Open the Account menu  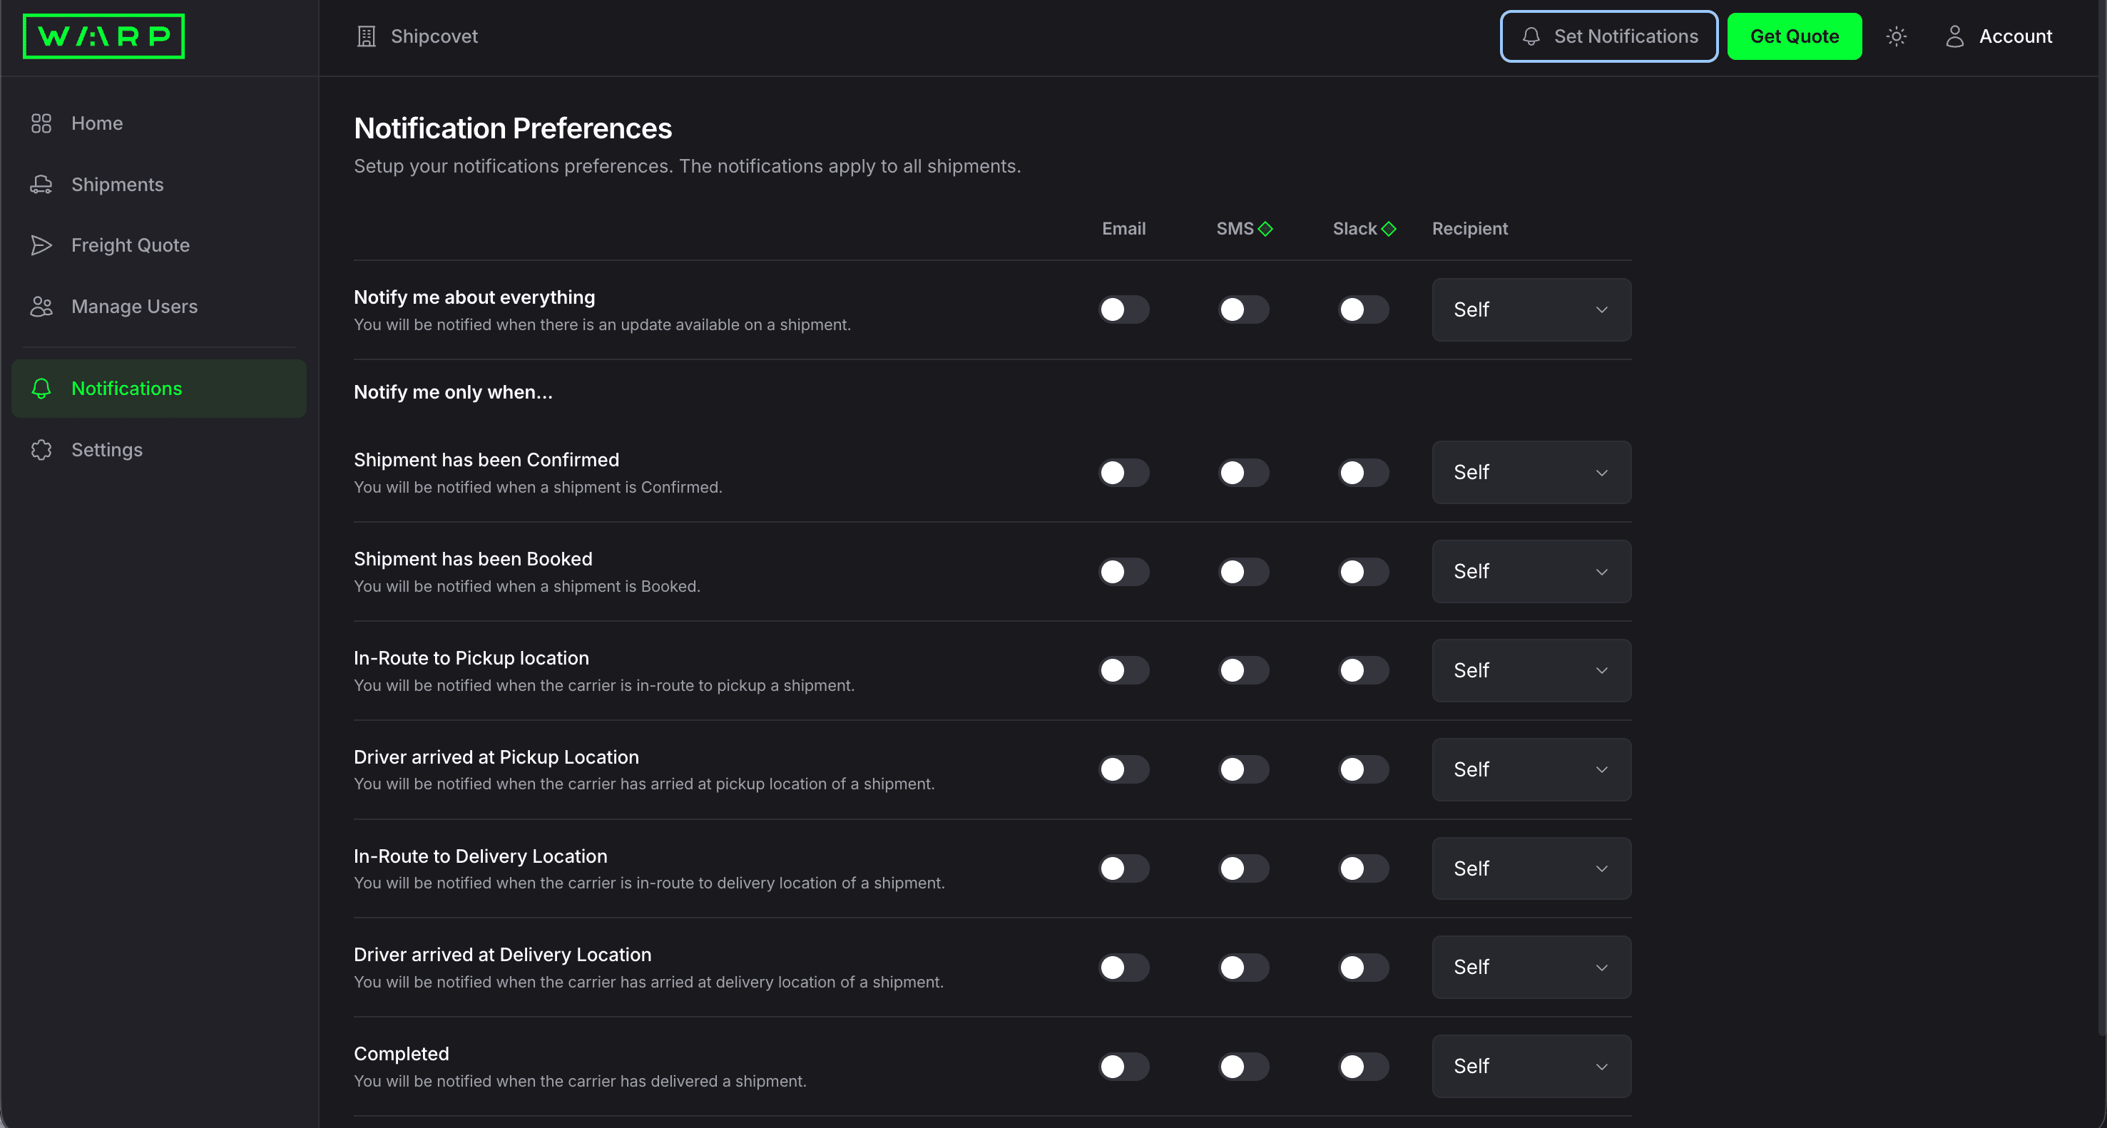click(1999, 36)
